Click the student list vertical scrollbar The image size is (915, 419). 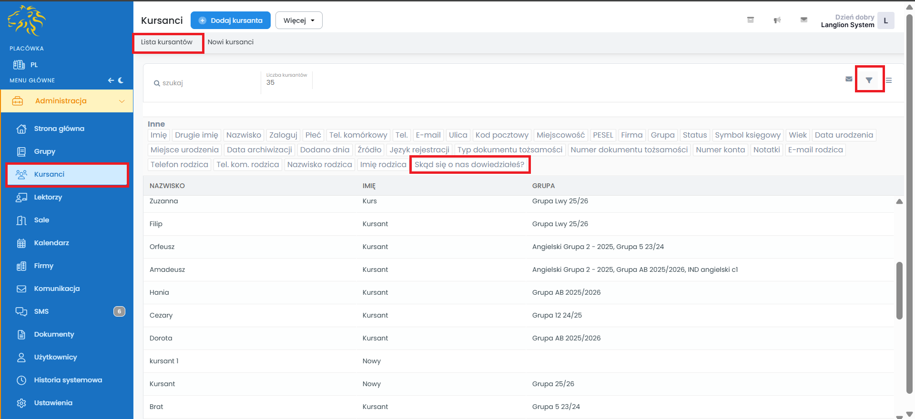899,290
